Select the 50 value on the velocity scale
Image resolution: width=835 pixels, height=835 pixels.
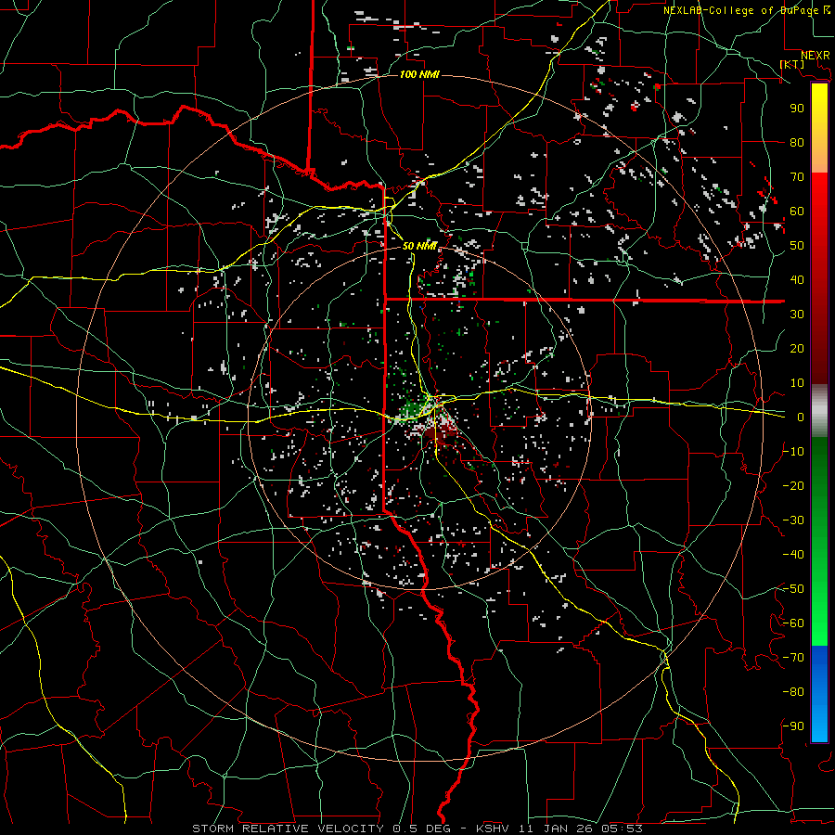click(x=797, y=246)
